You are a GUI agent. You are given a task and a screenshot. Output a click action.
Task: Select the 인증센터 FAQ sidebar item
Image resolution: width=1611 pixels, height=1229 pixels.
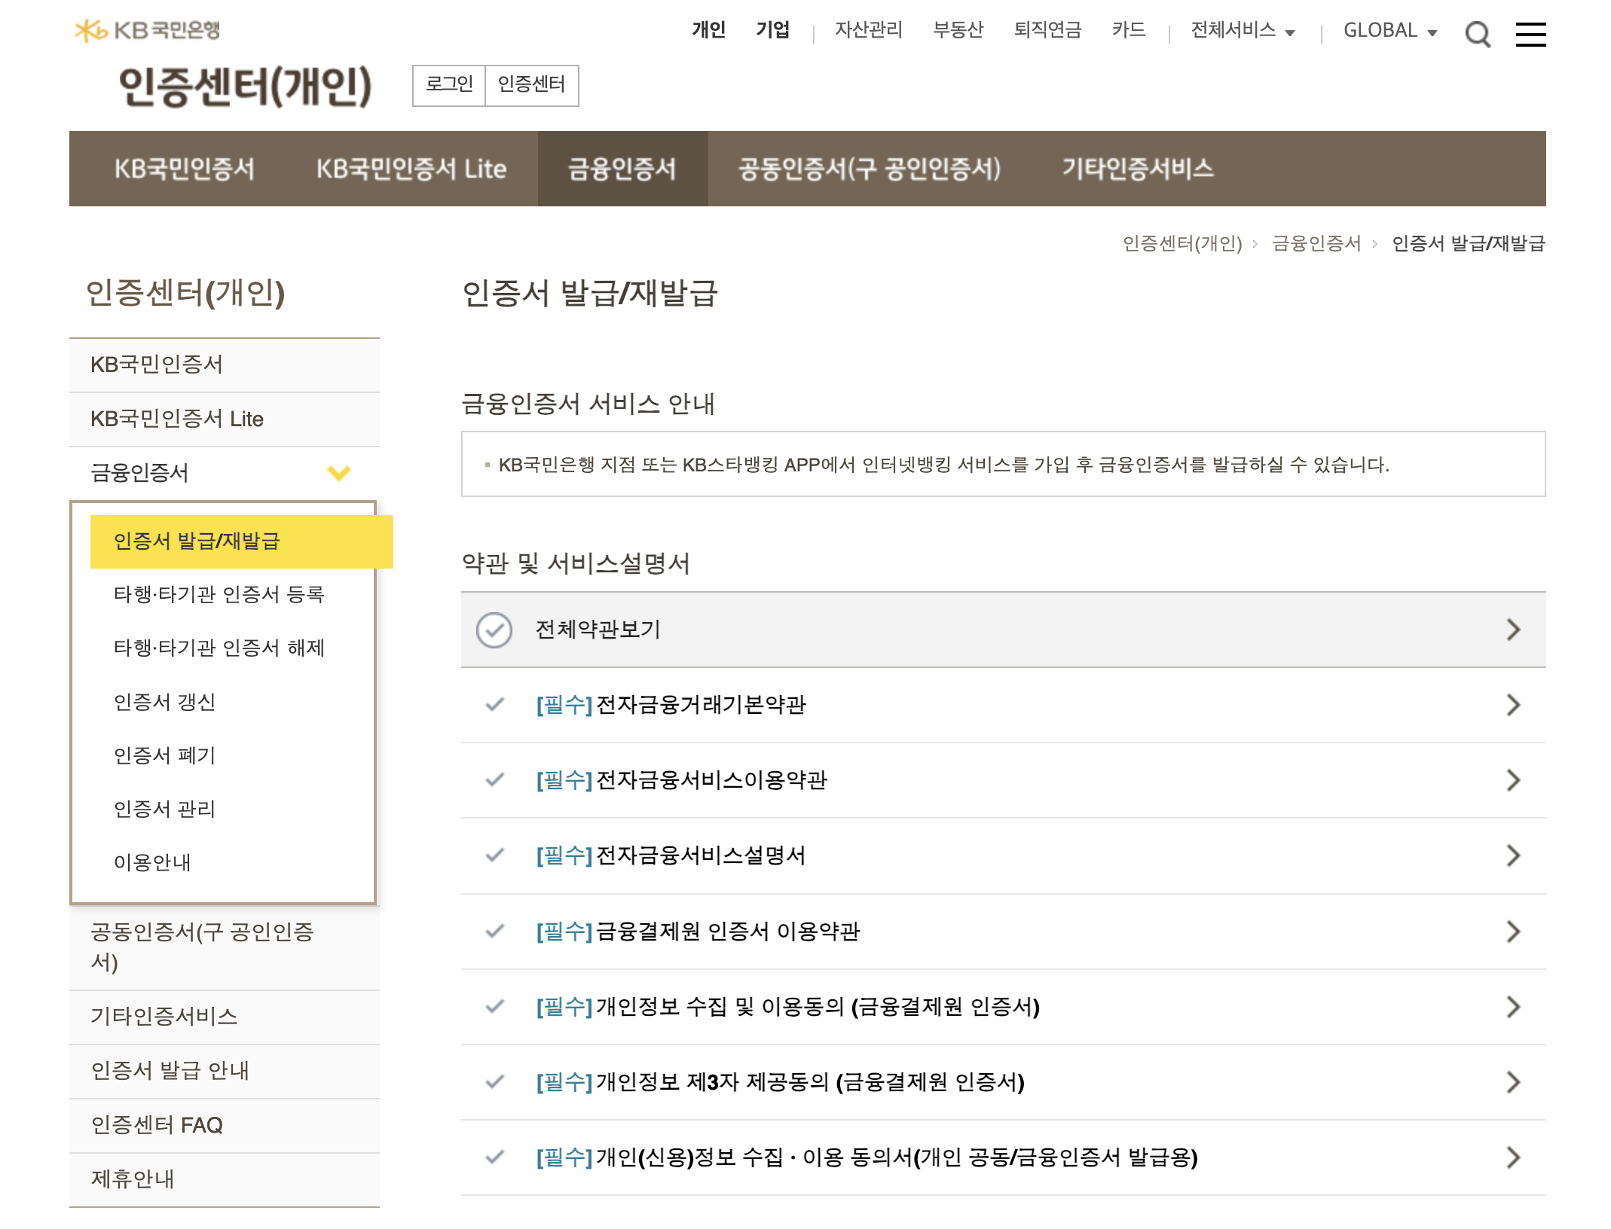(x=157, y=1125)
